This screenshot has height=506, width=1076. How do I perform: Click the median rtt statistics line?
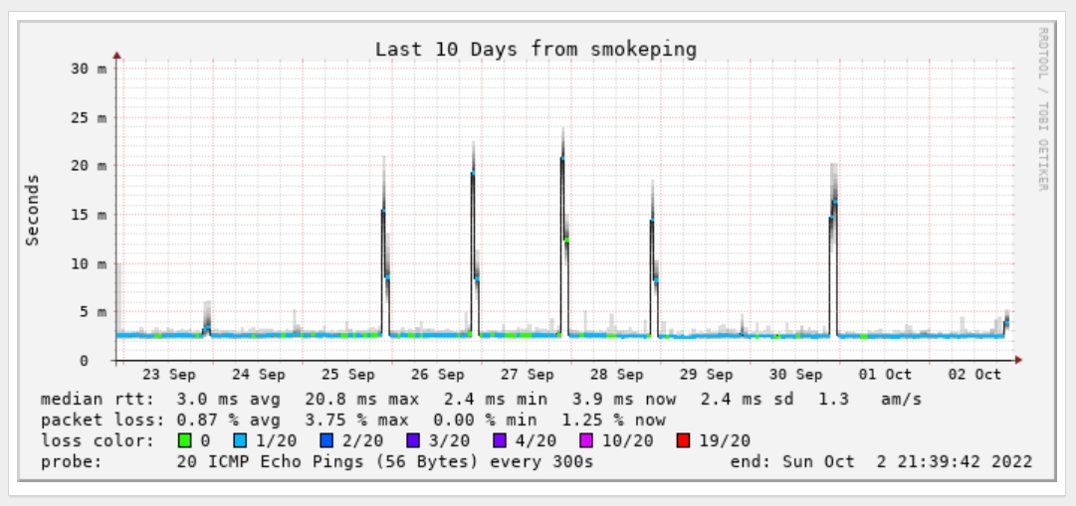(x=481, y=399)
